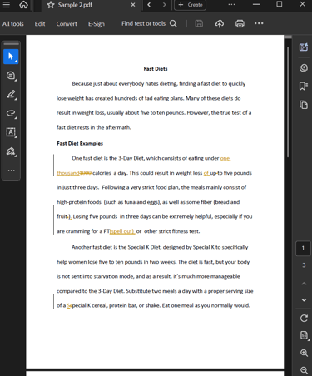Open the AI Assistant panel icon
The width and height of the screenshot is (312, 376).
click(304, 47)
